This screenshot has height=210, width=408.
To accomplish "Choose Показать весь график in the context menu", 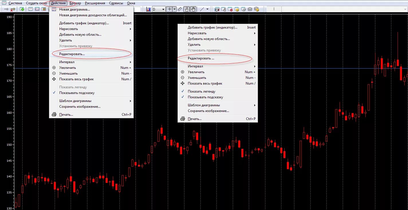I will tap(218, 83).
